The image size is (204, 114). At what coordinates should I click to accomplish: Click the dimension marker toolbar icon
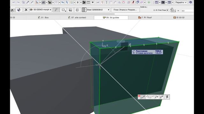point(89,2)
